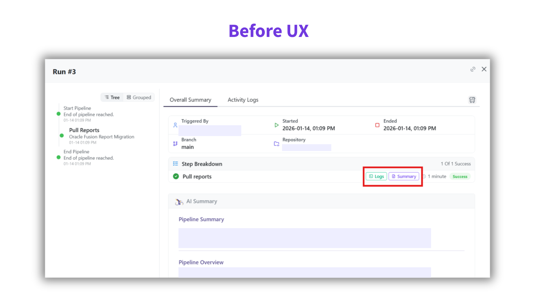Image resolution: width=537 pixels, height=302 pixels.
Task: Click the AI Summary bird icon
Action: (179, 202)
